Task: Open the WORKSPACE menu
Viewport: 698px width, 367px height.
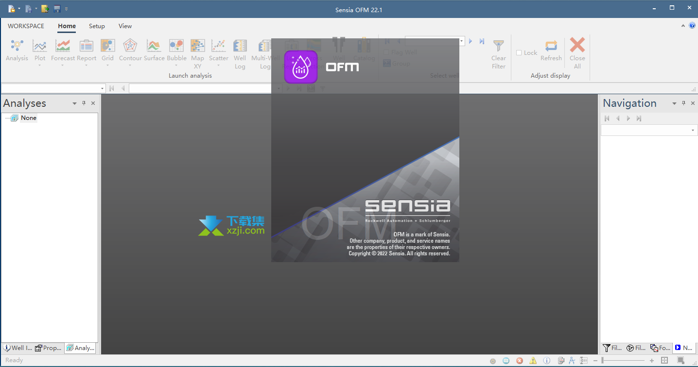Action: tap(26, 26)
